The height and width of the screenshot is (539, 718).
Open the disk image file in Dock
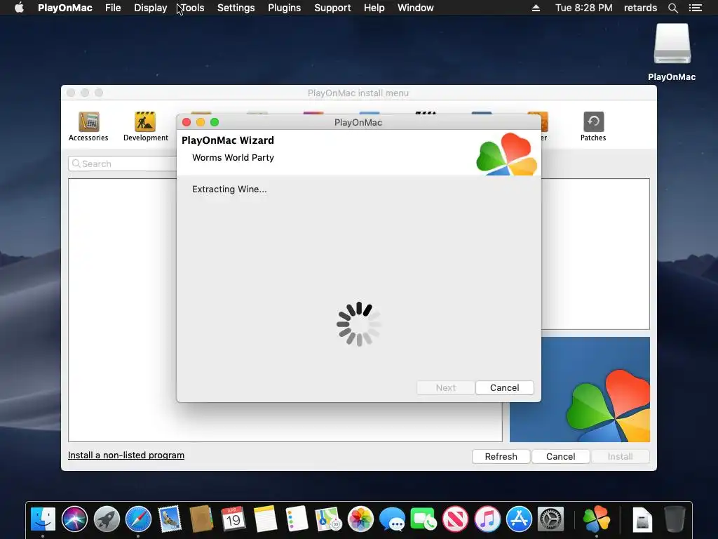pyautogui.click(x=642, y=519)
